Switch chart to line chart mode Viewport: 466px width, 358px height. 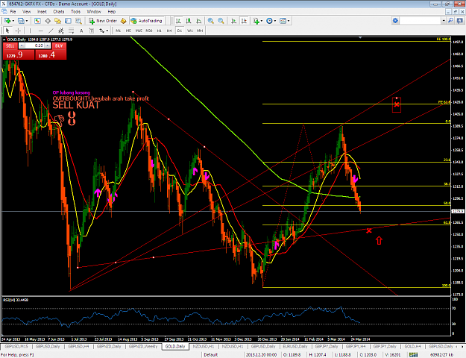point(199,21)
